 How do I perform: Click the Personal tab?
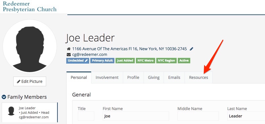coord(79,77)
